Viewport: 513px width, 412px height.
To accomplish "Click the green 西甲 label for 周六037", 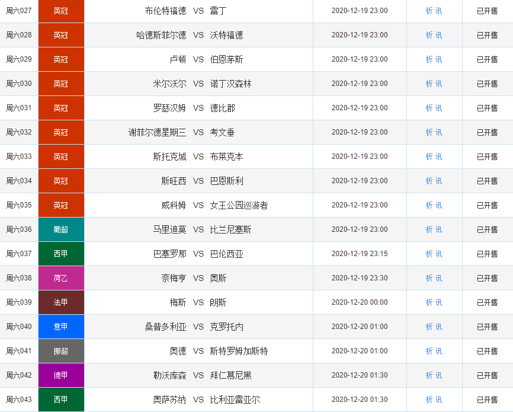I will pos(61,254).
